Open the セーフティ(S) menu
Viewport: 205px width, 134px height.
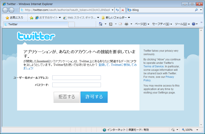click(162, 24)
